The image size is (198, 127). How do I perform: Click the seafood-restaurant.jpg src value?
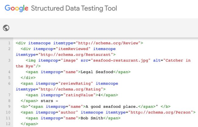pos(121,60)
